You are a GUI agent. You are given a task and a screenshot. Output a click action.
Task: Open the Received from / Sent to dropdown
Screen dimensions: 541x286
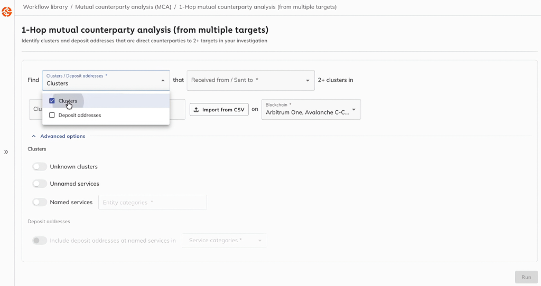(x=250, y=80)
